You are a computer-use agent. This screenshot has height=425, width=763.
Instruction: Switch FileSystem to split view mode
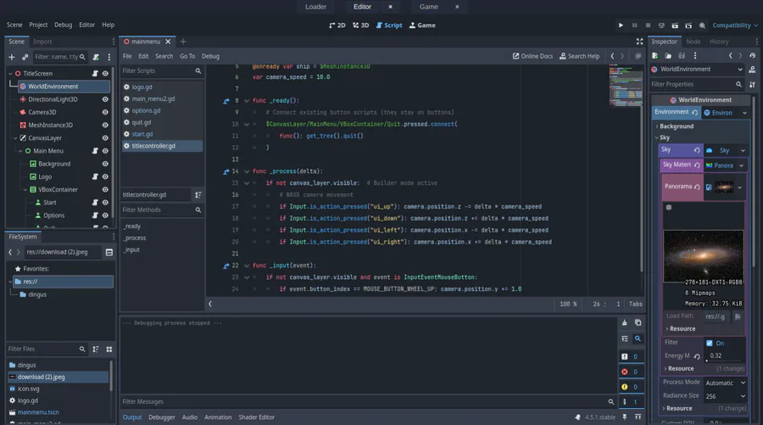109,252
